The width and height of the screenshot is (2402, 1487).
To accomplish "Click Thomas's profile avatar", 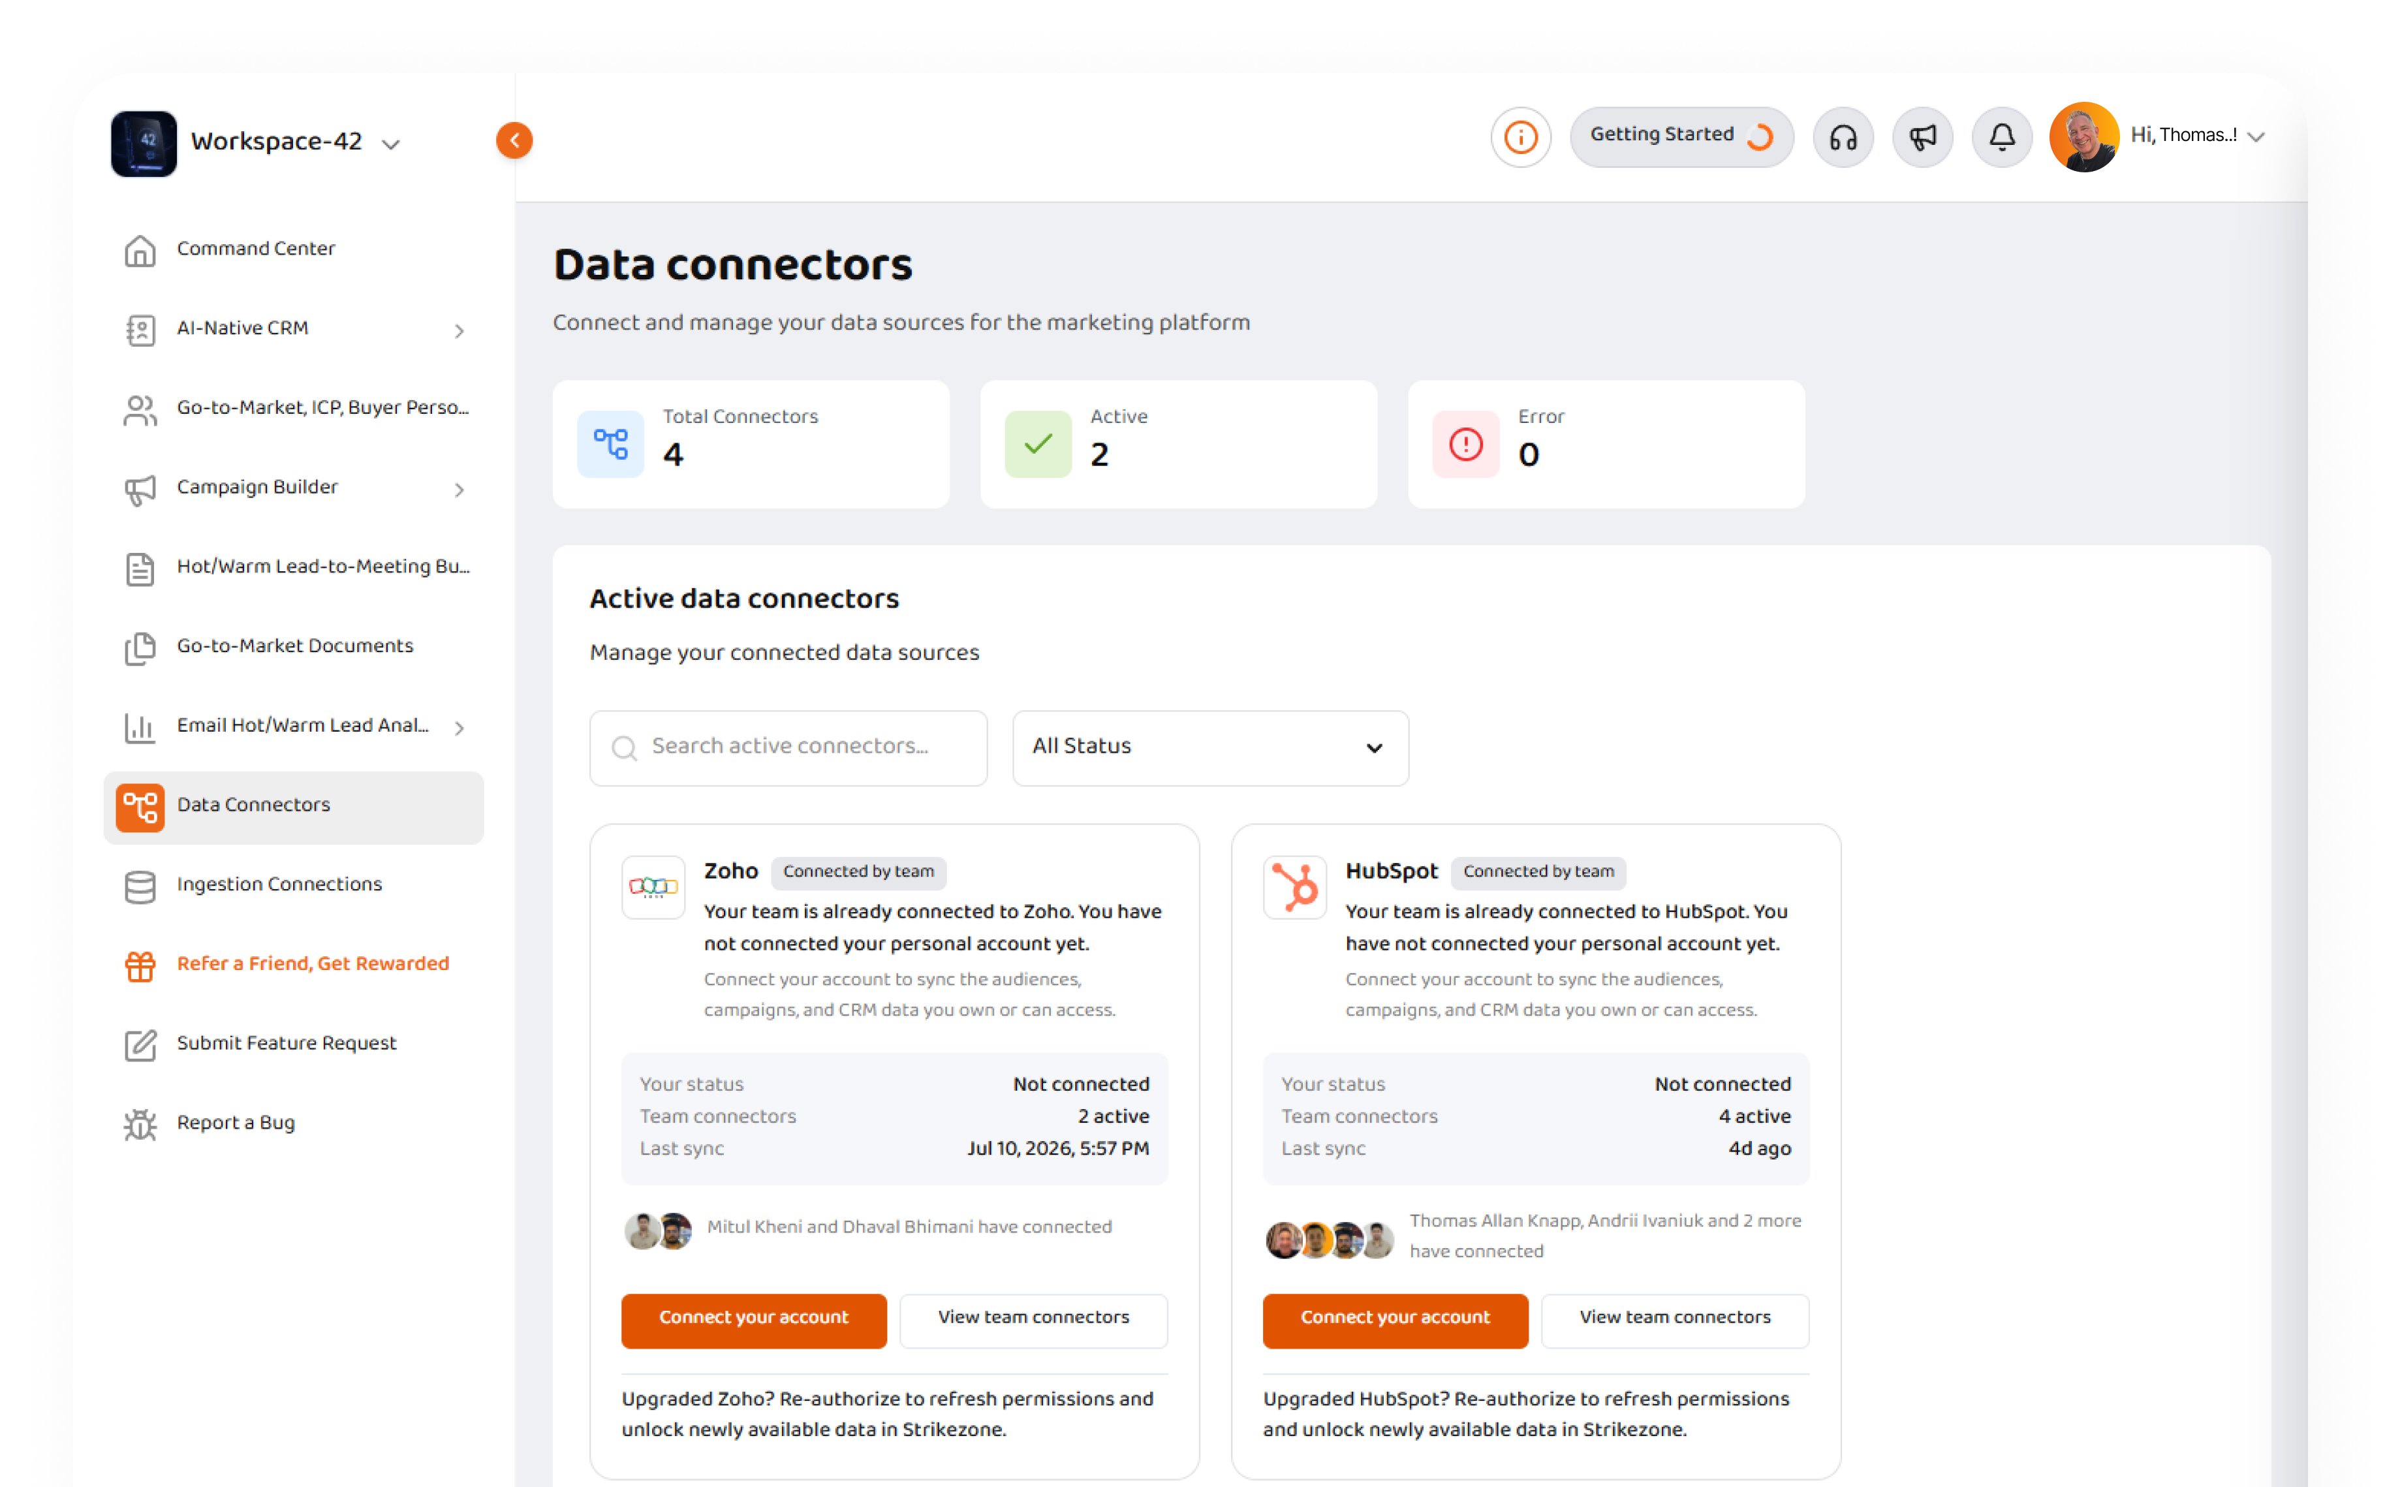I will point(2083,136).
